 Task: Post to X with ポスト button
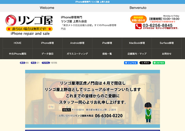[145, 63]
